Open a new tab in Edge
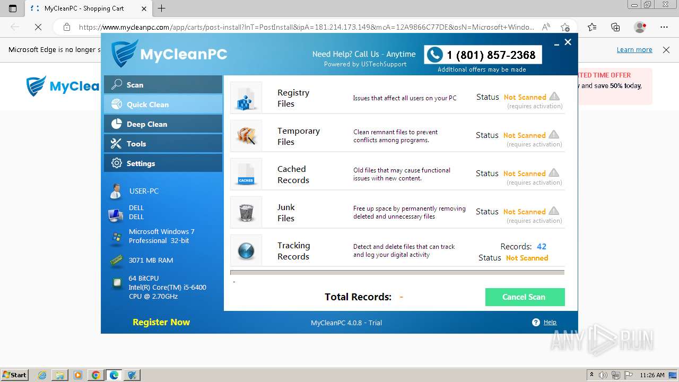The height and width of the screenshot is (382, 679). coord(162,8)
